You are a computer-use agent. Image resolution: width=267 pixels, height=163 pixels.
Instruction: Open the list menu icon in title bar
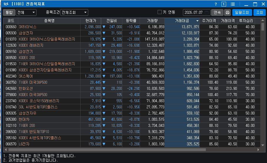[233, 4]
